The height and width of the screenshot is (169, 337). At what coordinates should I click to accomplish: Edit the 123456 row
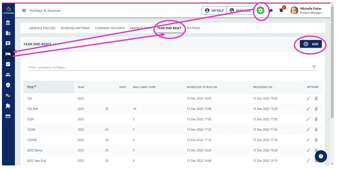[x=308, y=140]
